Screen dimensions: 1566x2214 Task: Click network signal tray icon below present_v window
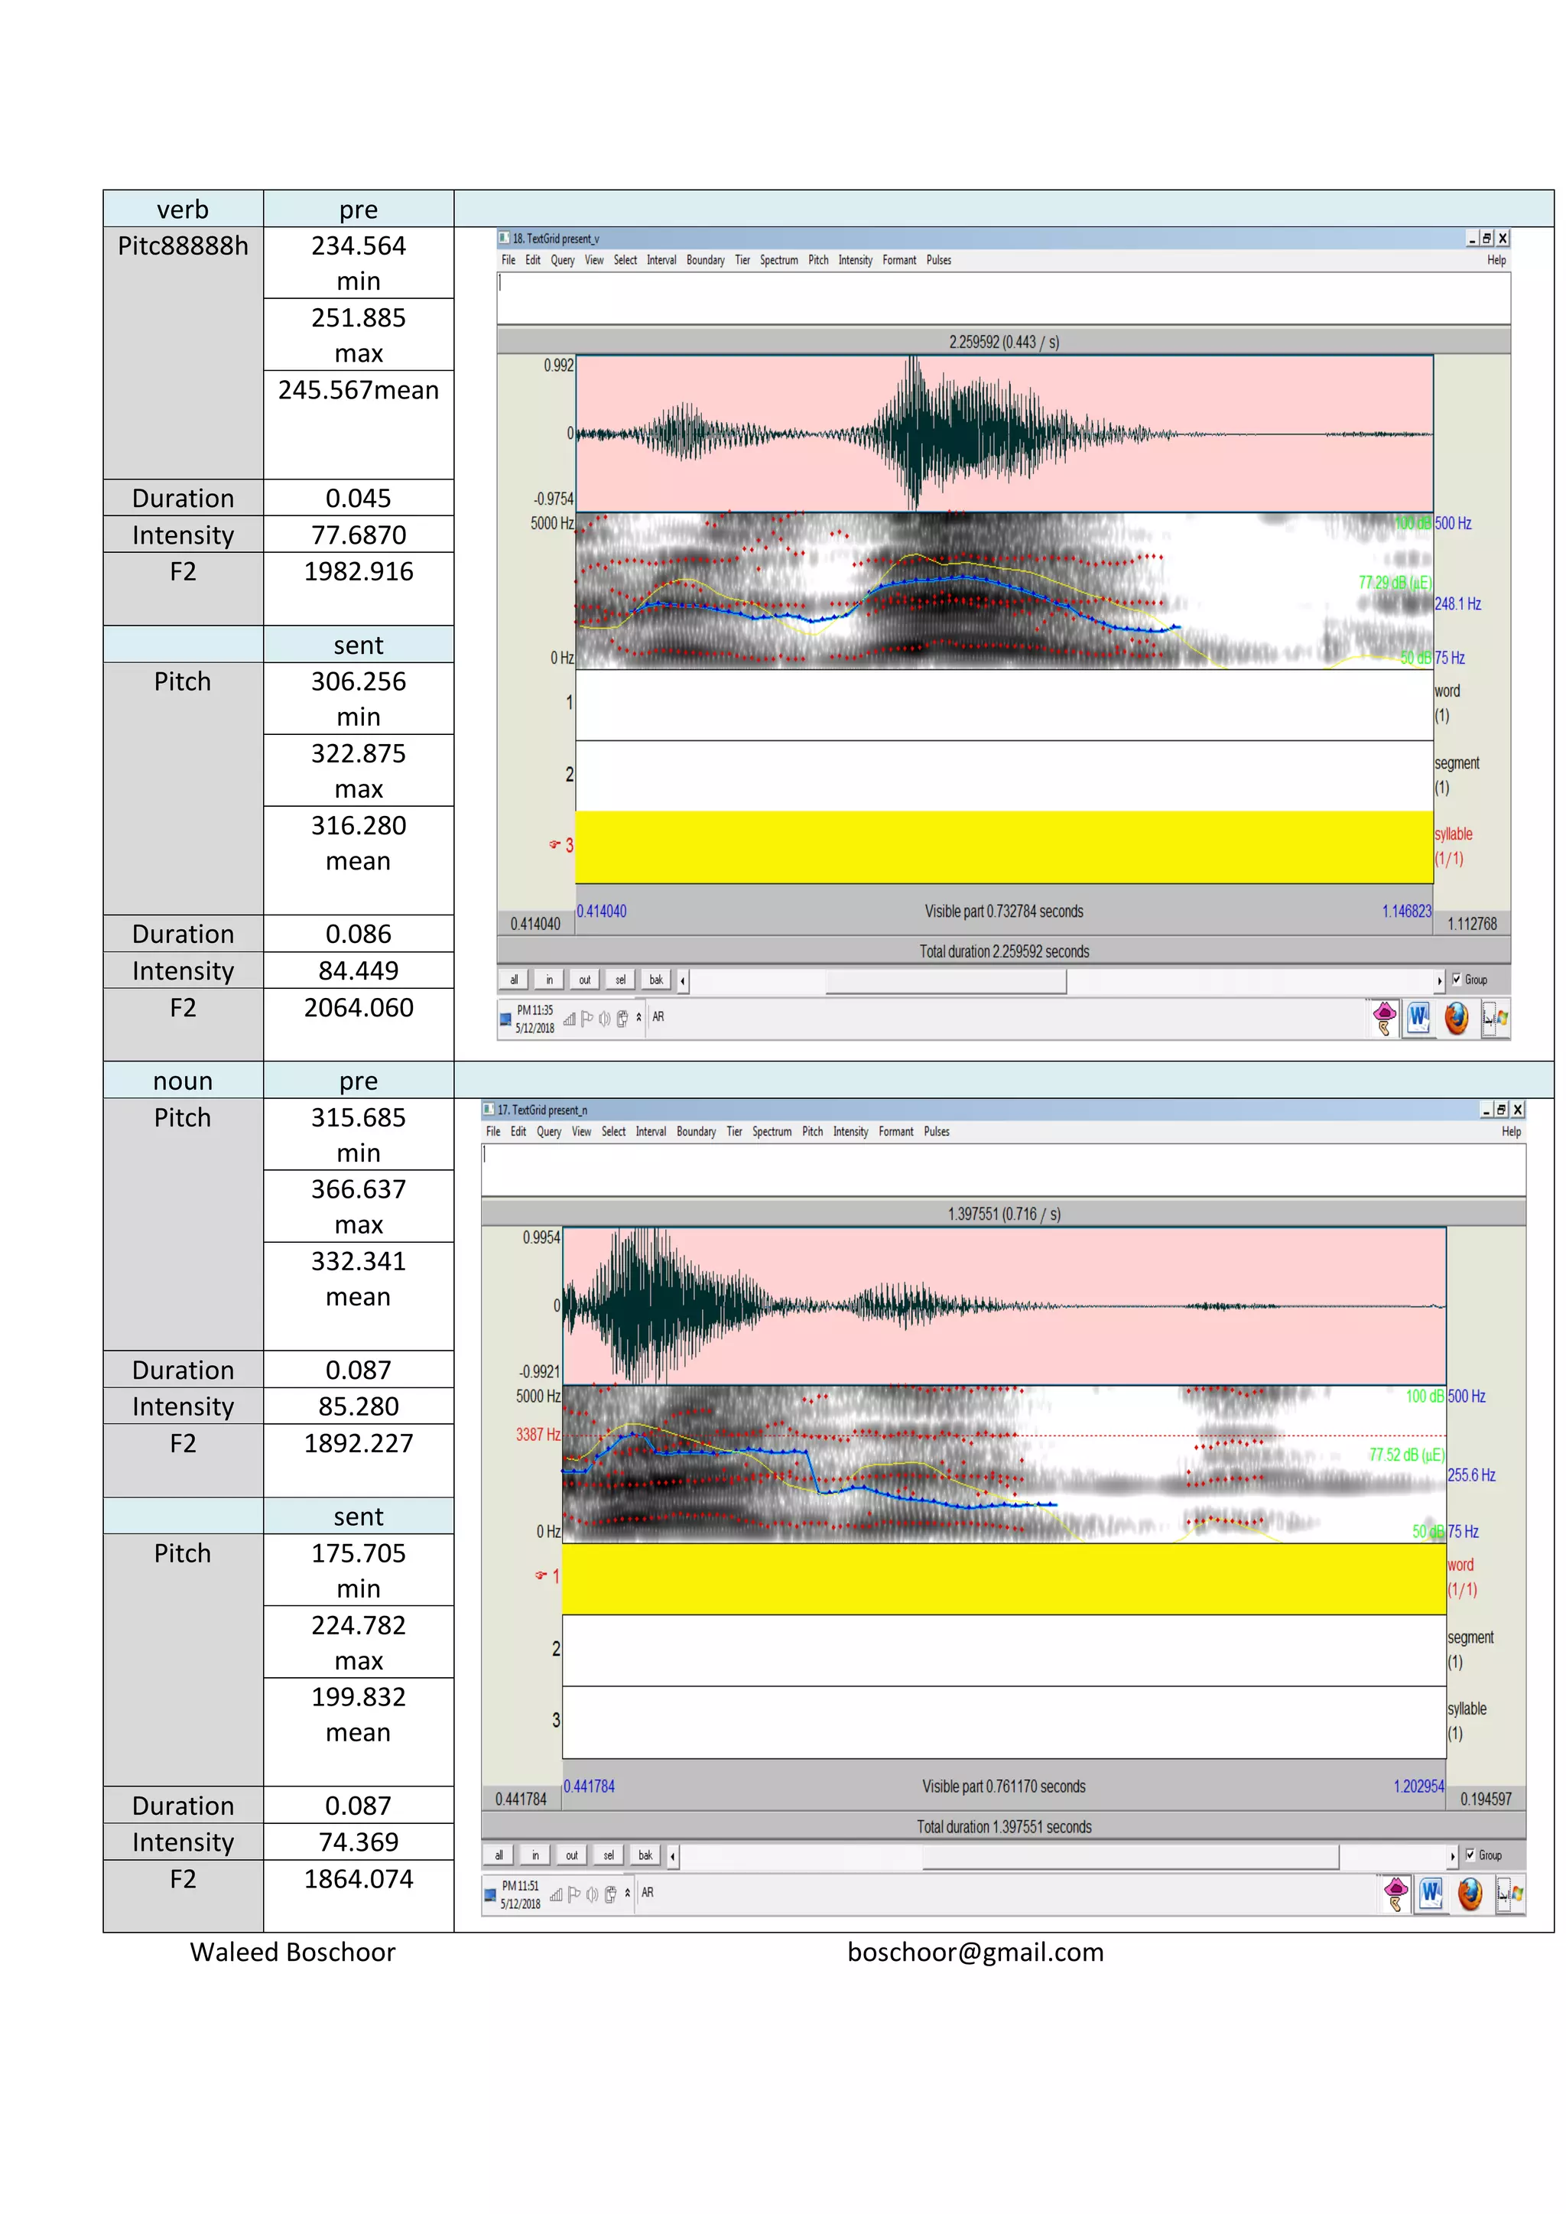569,1019
